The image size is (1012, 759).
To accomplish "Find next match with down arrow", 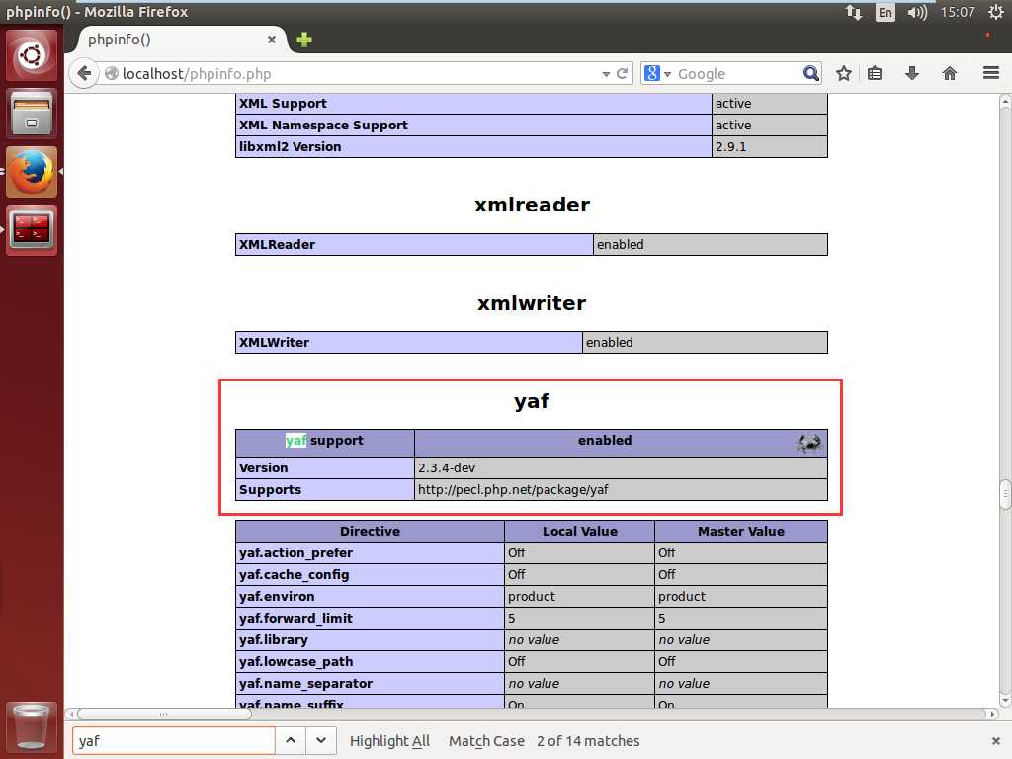I will (x=321, y=741).
